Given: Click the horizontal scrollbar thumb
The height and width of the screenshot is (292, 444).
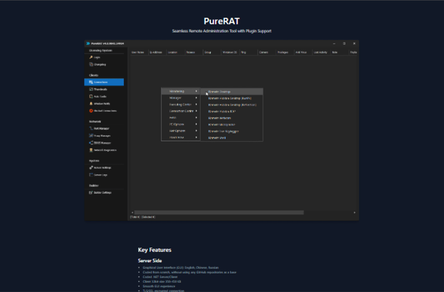Looking at the screenshot, I should (x=219, y=213).
